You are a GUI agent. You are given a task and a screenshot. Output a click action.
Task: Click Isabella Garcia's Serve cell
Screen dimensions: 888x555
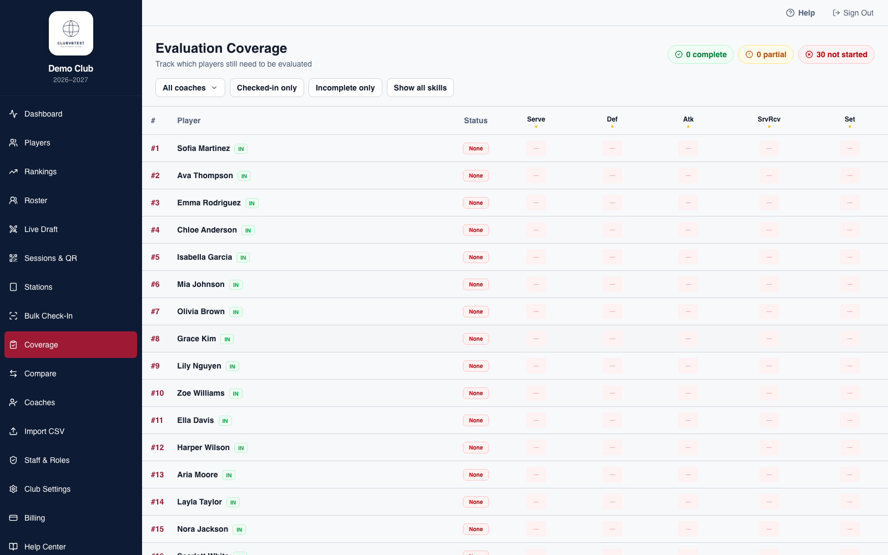[536, 257]
